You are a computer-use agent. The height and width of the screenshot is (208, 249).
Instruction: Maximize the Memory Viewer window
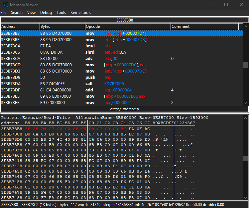coord(226,5)
